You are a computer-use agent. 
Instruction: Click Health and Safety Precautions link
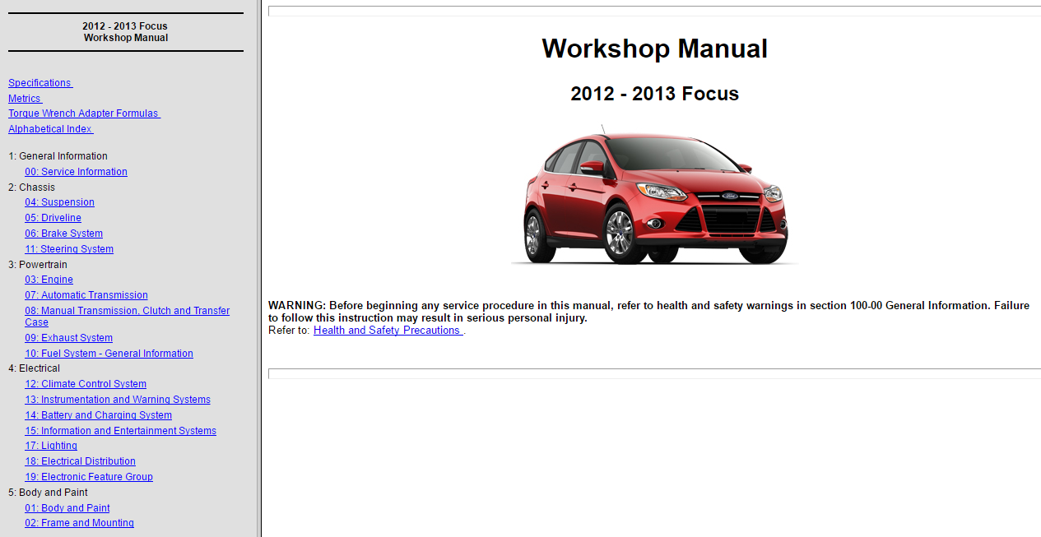click(x=388, y=331)
